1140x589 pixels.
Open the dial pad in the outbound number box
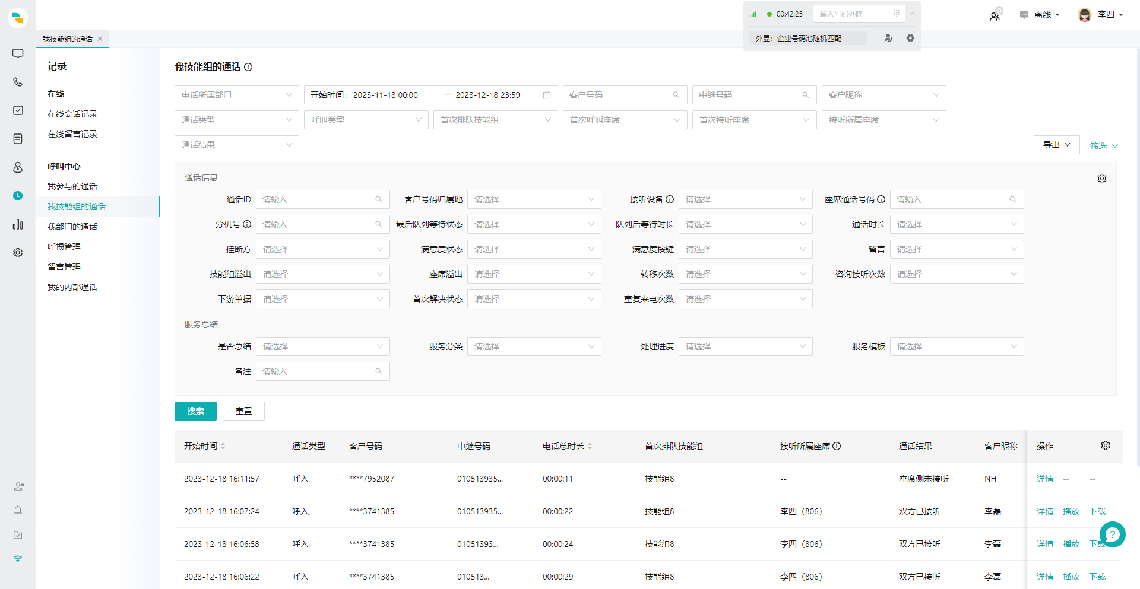(x=897, y=14)
